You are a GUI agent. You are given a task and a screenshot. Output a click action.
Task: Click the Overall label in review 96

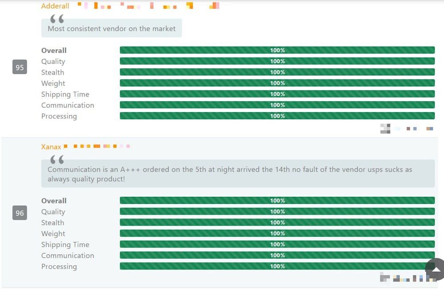click(x=54, y=201)
